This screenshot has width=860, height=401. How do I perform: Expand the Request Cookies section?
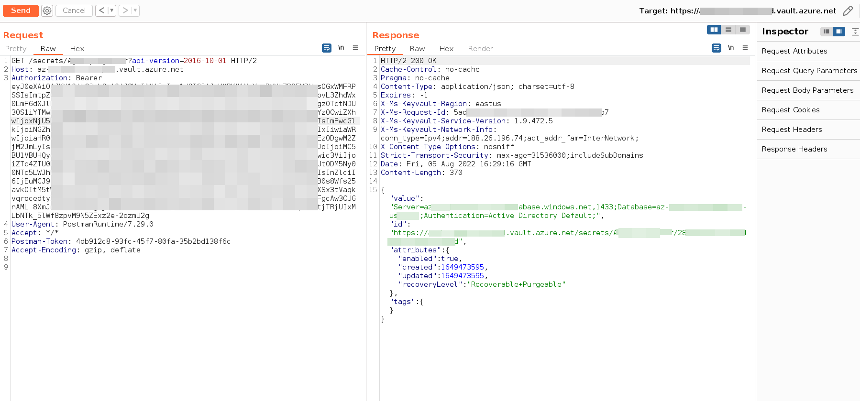(x=808, y=110)
